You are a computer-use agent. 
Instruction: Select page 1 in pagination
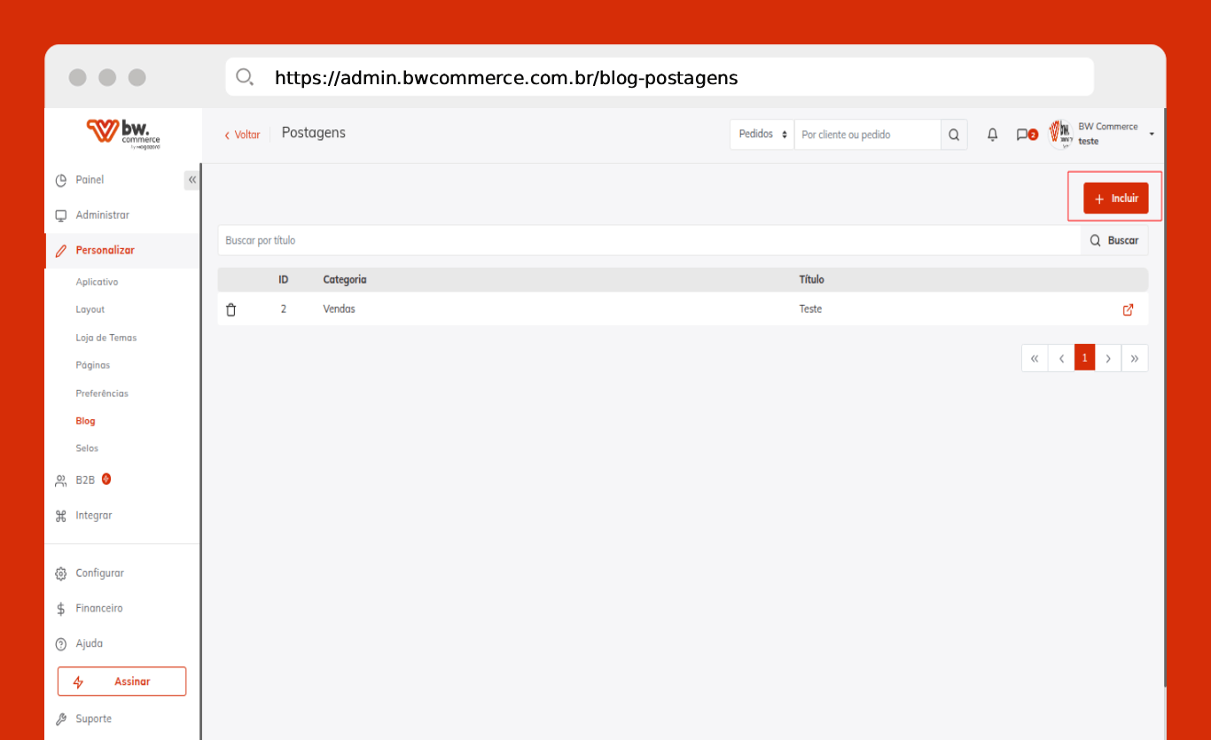point(1085,358)
